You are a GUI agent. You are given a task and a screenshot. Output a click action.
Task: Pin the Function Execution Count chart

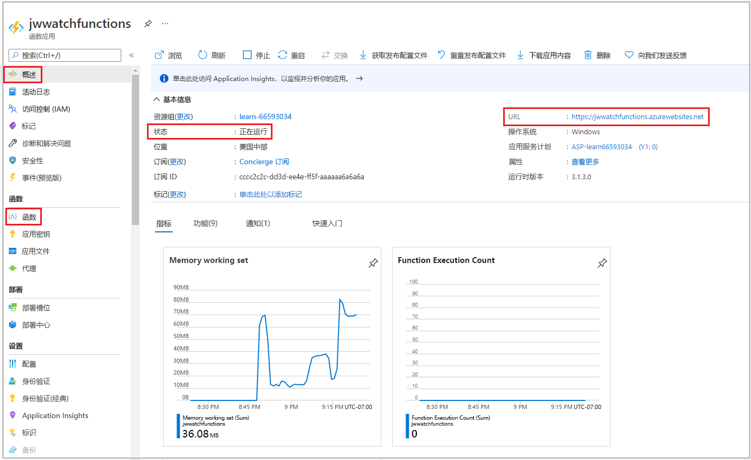(602, 263)
